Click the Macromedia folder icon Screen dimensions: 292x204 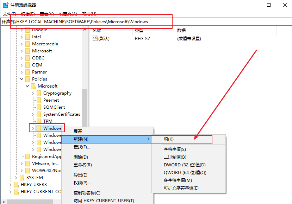pos(27,44)
